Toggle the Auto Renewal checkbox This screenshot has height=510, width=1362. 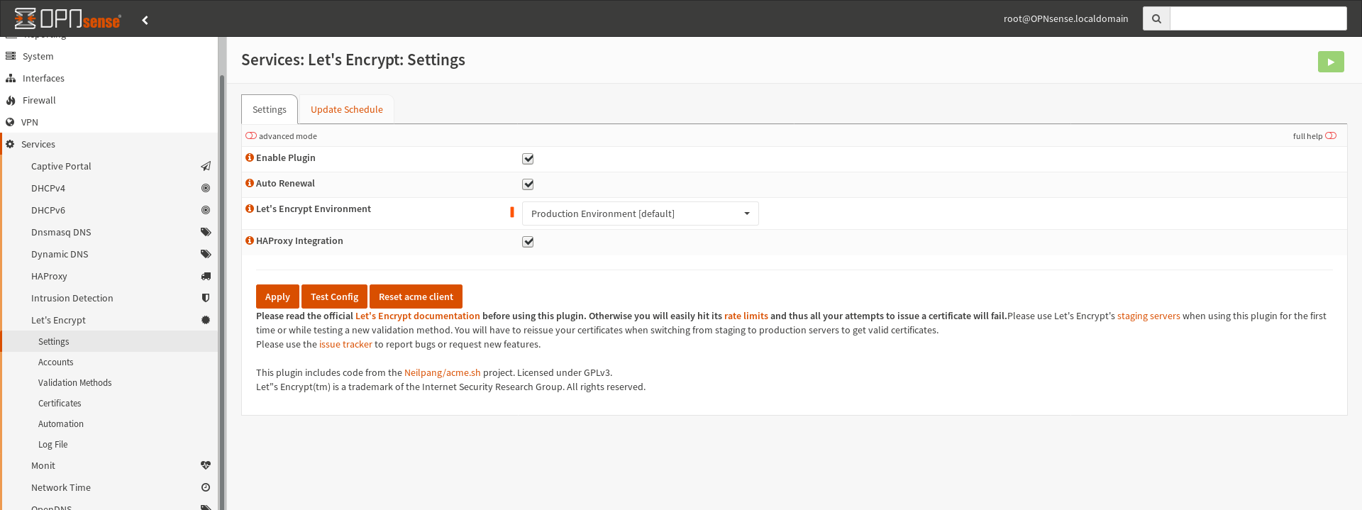tap(528, 184)
